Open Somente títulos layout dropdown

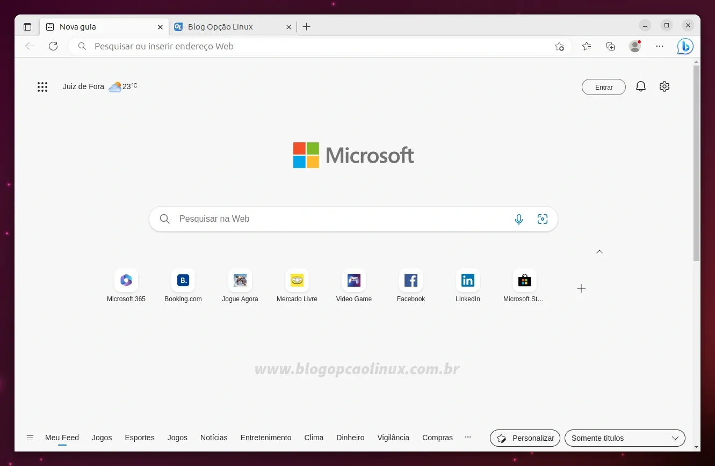click(625, 438)
